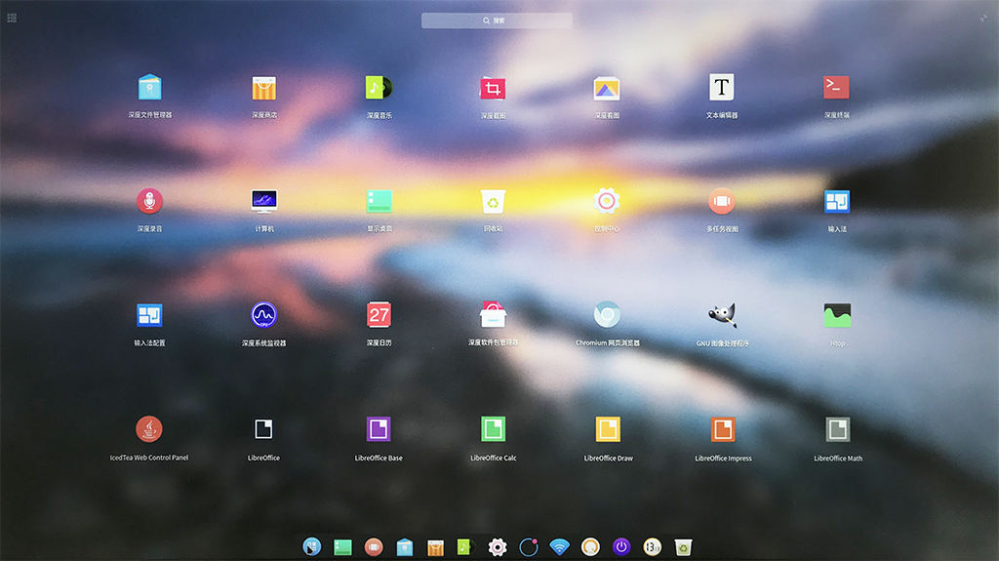Launch 多任务视图 in the launcher grid

pyautogui.click(x=721, y=201)
